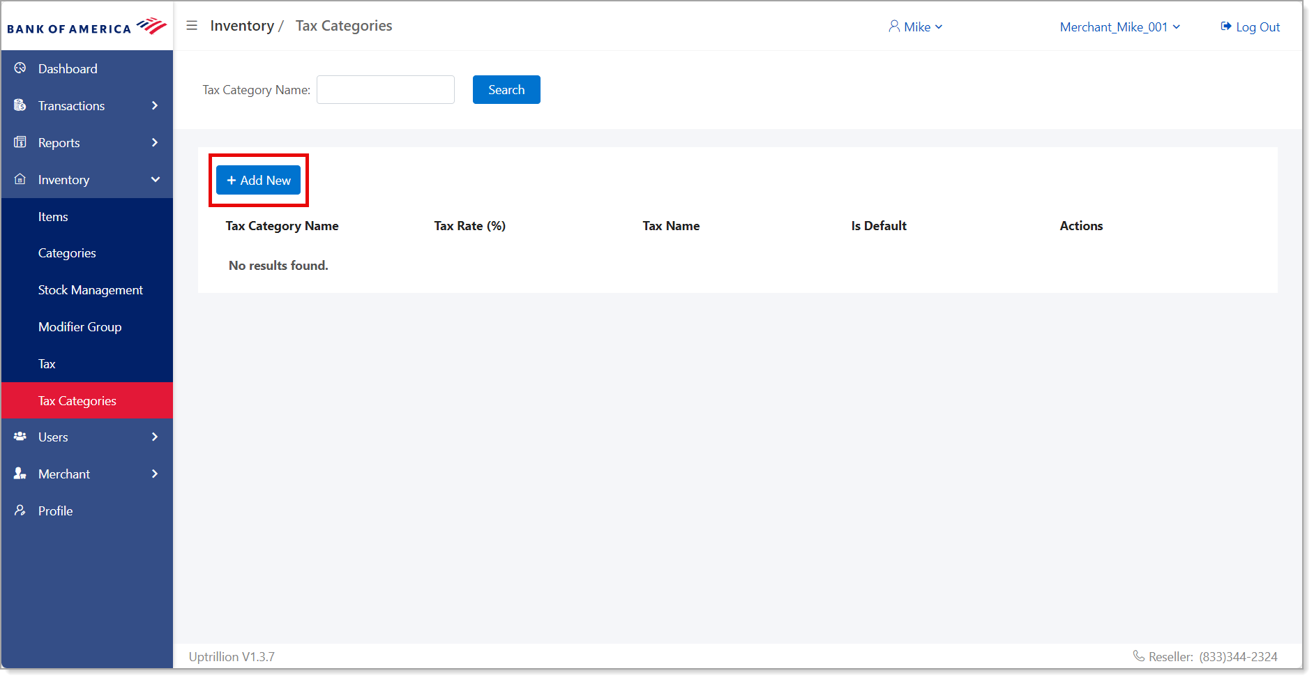
Task: Open the Dashboard page
Action: pos(87,68)
